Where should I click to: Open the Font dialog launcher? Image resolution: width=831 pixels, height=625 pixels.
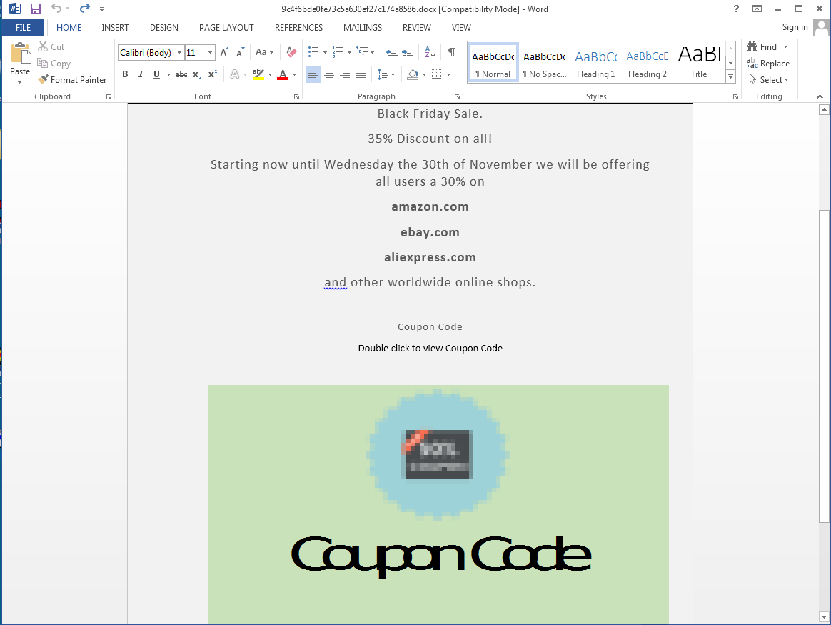click(x=297, y=97)
